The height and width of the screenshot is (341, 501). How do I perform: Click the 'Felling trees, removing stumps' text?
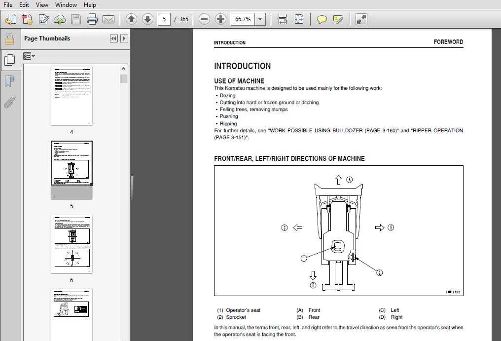(x=253, y=110)
